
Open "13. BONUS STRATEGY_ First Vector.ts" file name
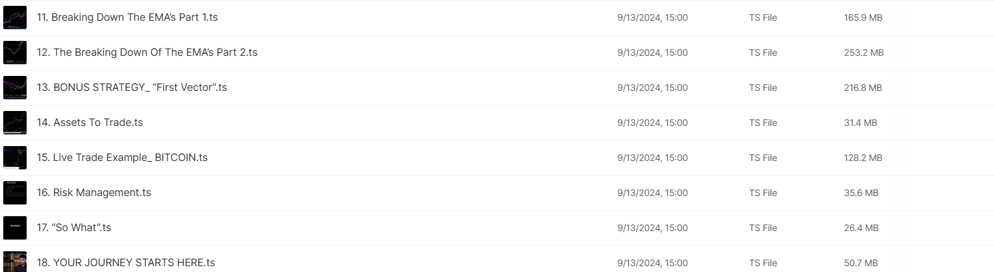(132, 88)
